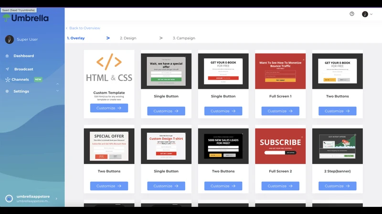The image size is (382, 214).
Task: Click the 'Full Screen 2' title
Action: 280,171
